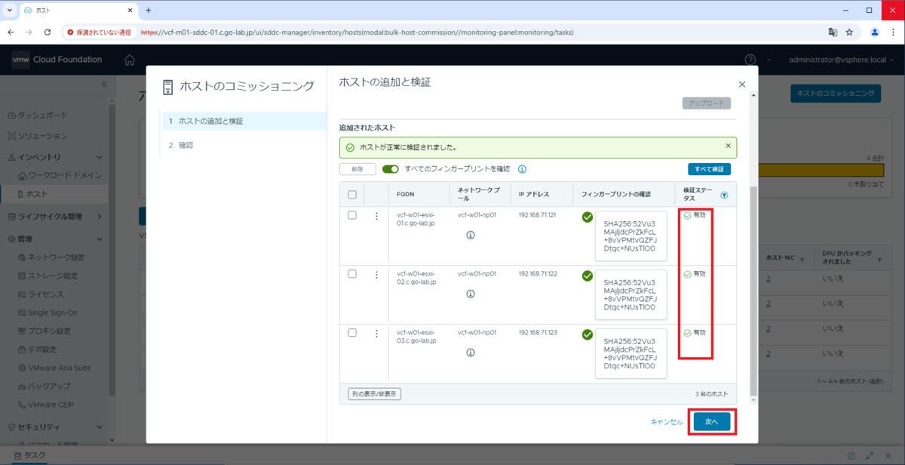Click the home icon in the header
Image resolution: width=905 pixels, height=465 pixels.
pos(130,60)
